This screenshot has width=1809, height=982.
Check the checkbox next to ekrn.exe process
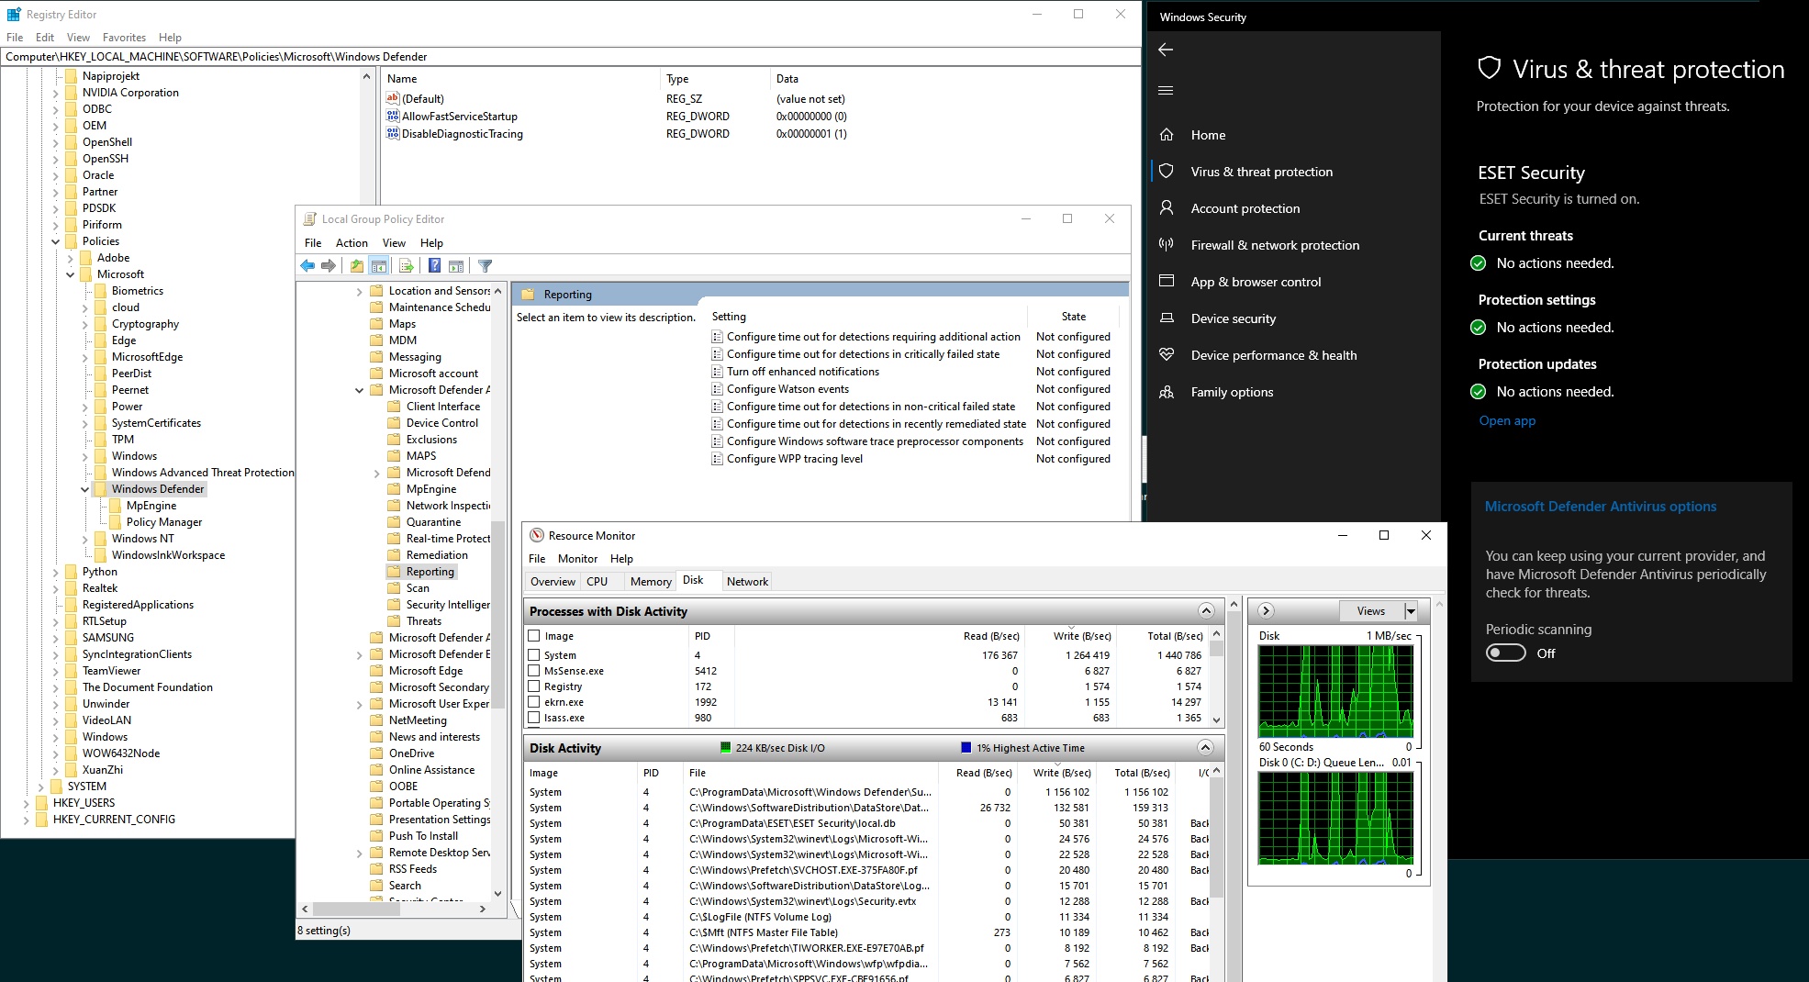tap(533, 702)
